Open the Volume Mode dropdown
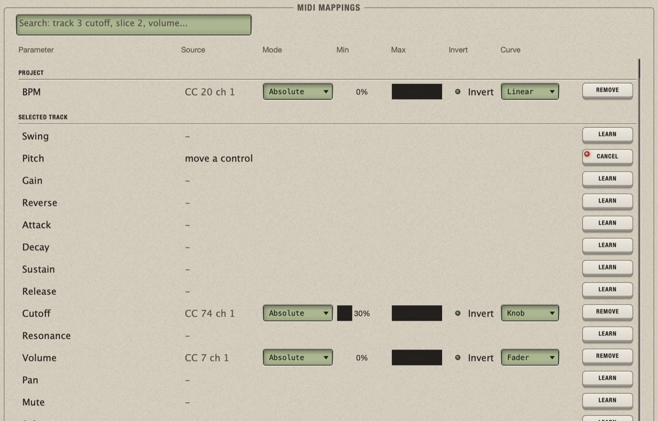 tap(298, 357)
